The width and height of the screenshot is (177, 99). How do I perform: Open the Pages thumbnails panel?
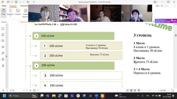coord(3,35)
